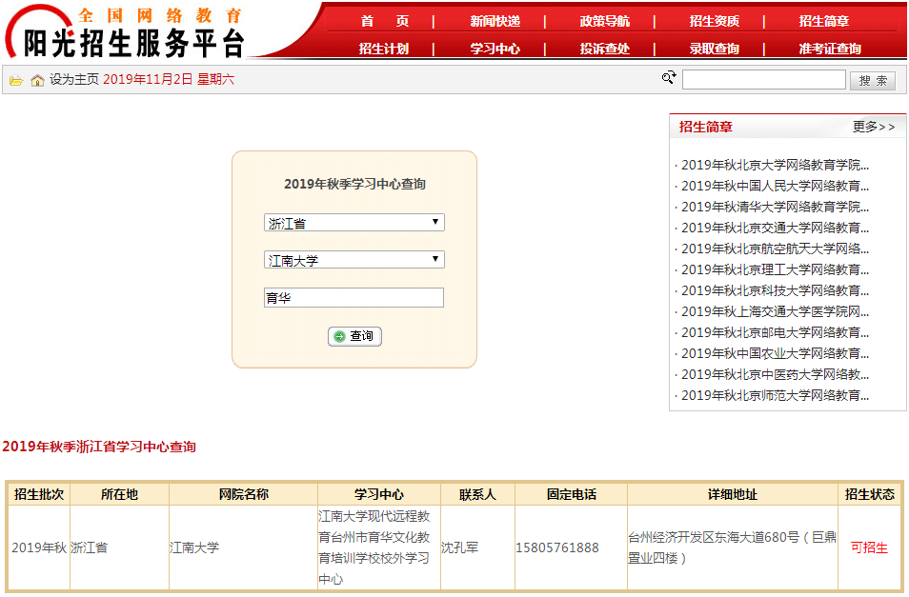This screenshot has width=909, height=597.
Task: Click 设为主页 link
Action: pyautogui.click(x=74, y=80)
